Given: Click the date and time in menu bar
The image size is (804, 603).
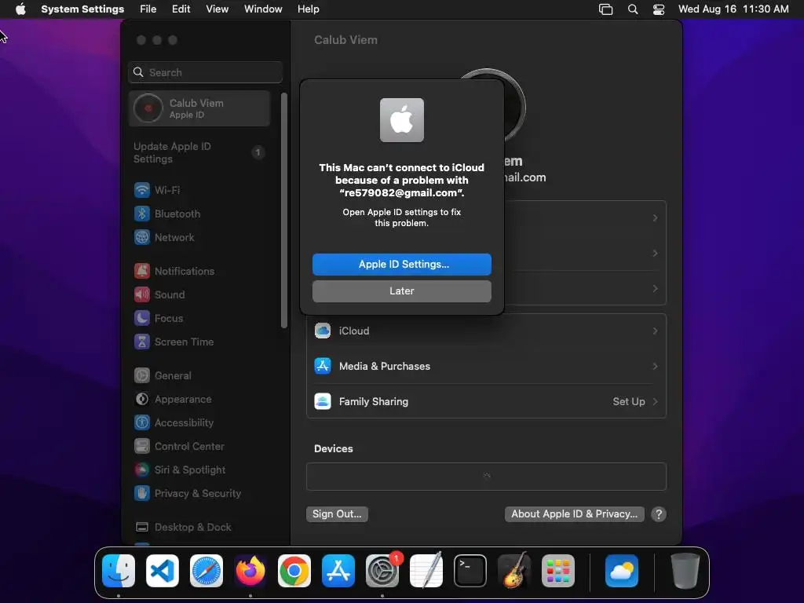Looking at the screenshot, I should pyautogui.click(x=733, y=9).
